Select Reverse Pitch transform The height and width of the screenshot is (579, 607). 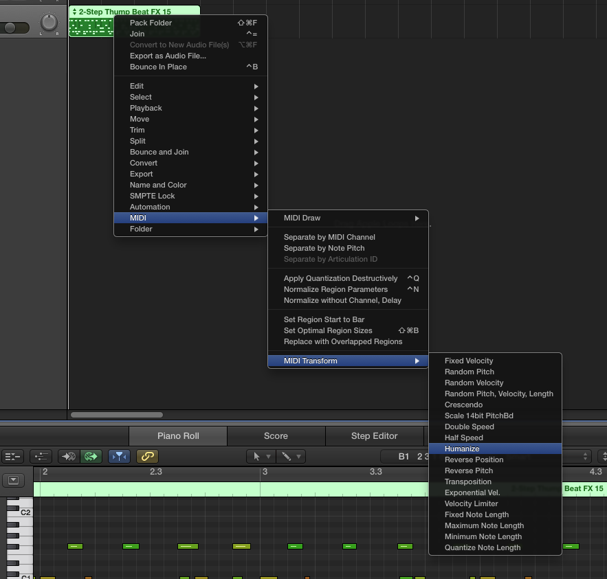point(495,470)
